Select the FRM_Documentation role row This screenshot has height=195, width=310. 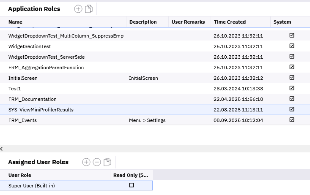click(33, 99)
